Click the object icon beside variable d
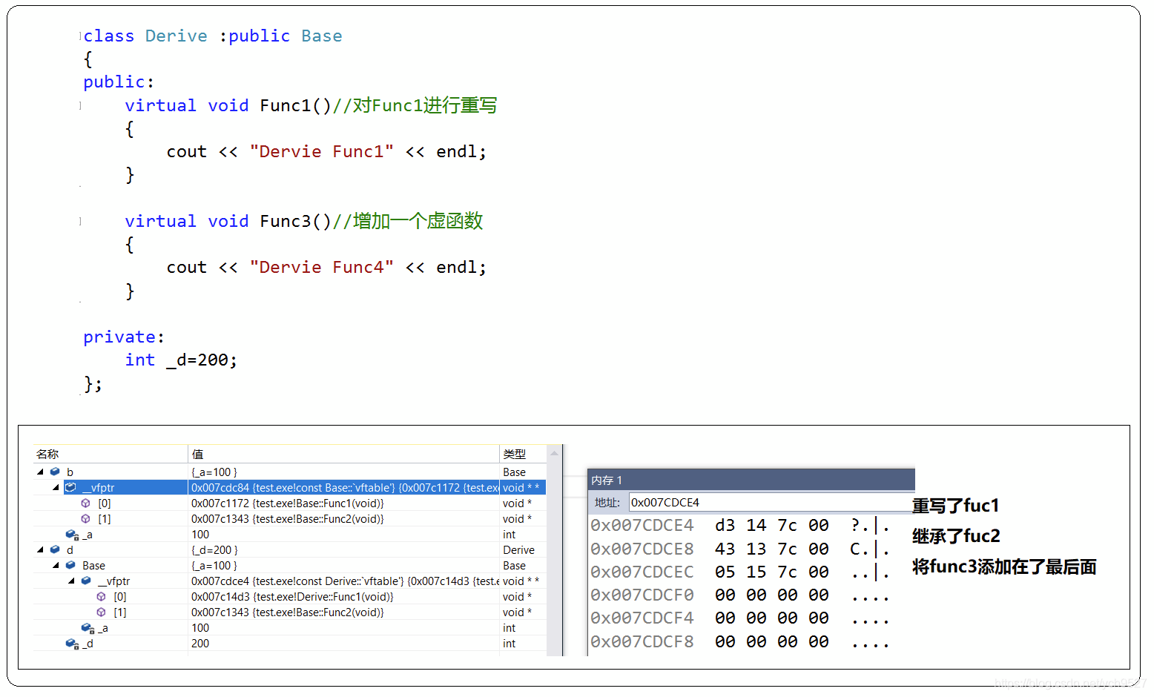The width and height of the screenshot is (1154, 697). point(55,549)
